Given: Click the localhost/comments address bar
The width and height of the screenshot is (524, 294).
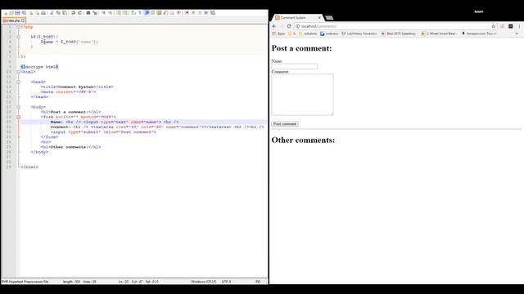Looking at the screenshot, I should pos(395,26).
